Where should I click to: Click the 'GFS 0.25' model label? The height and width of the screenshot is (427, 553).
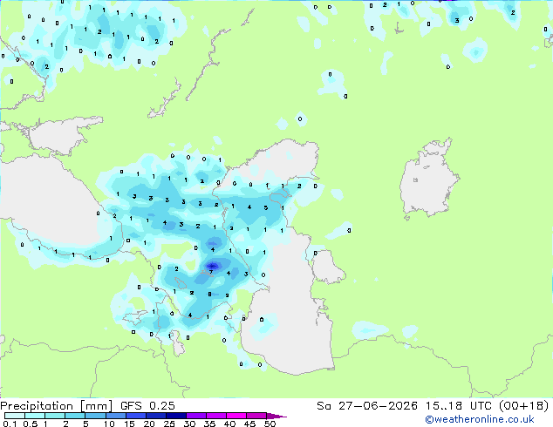[x=147, y=406]
